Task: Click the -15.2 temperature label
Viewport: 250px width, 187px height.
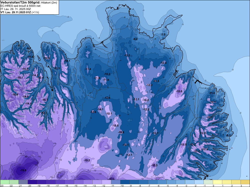Action: click(x=87, y=160)
